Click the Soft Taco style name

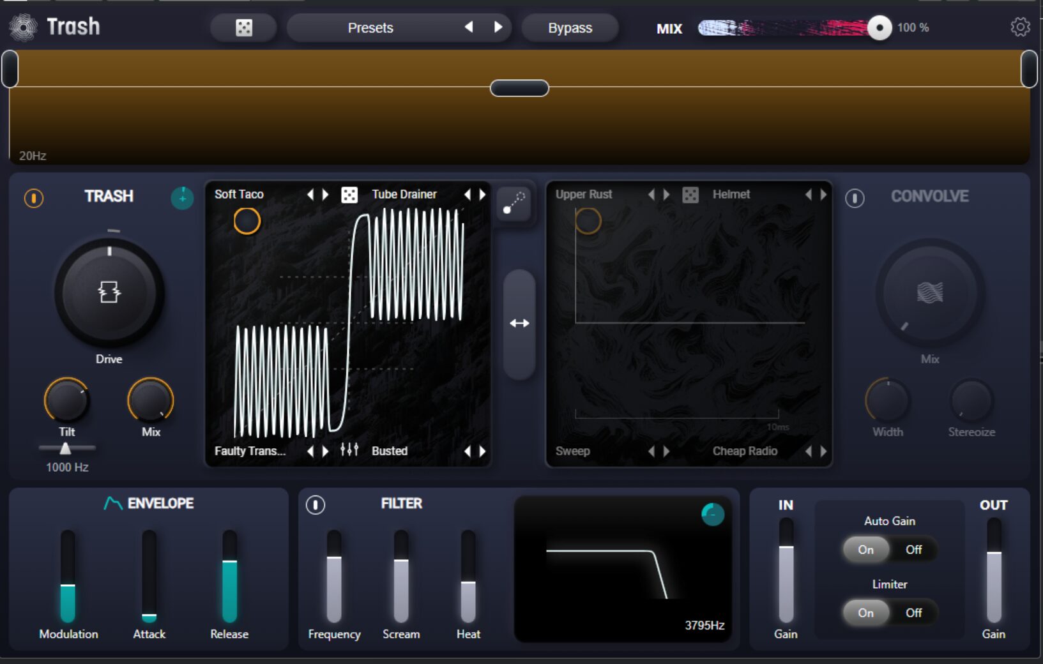point(239,194)
